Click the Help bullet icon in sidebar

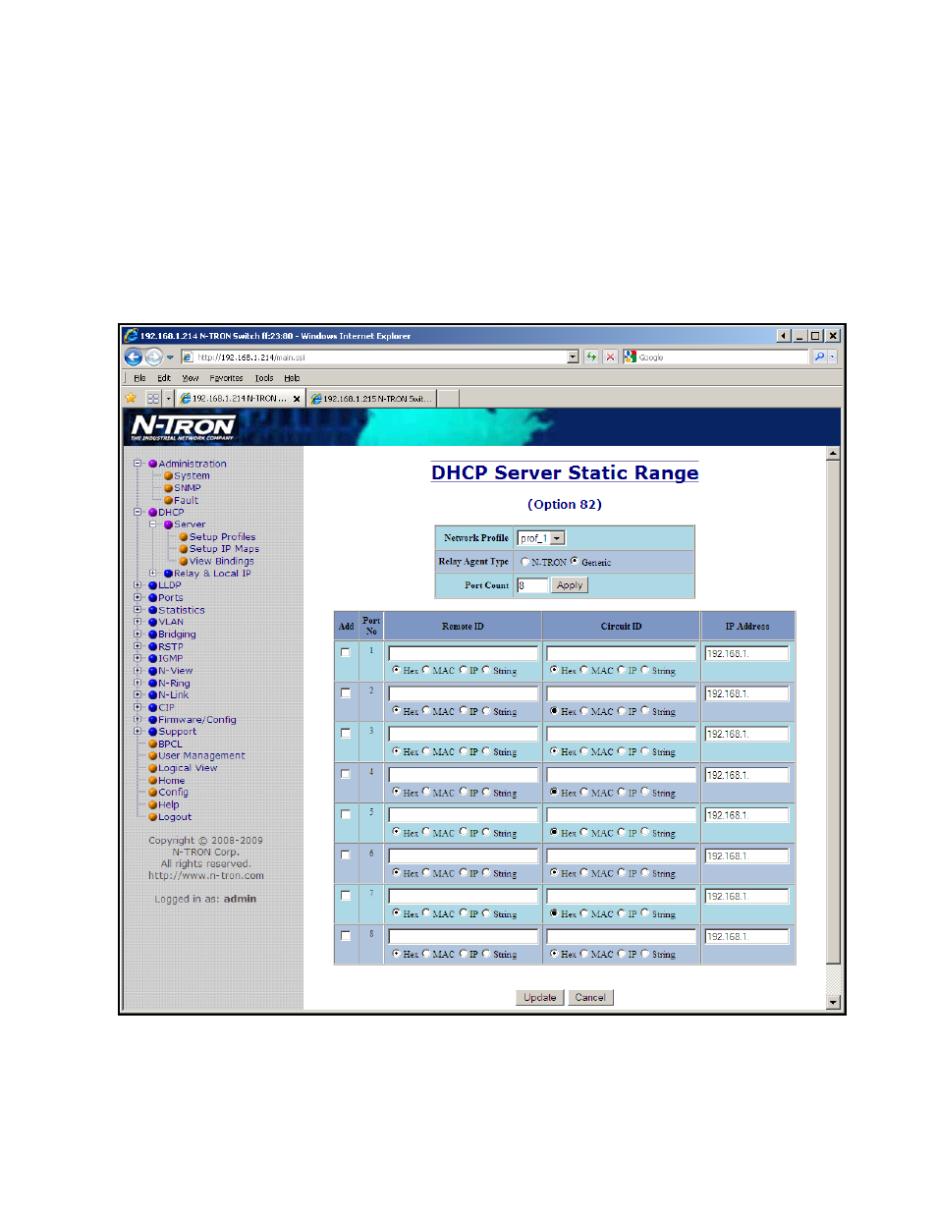pos(153,804)
